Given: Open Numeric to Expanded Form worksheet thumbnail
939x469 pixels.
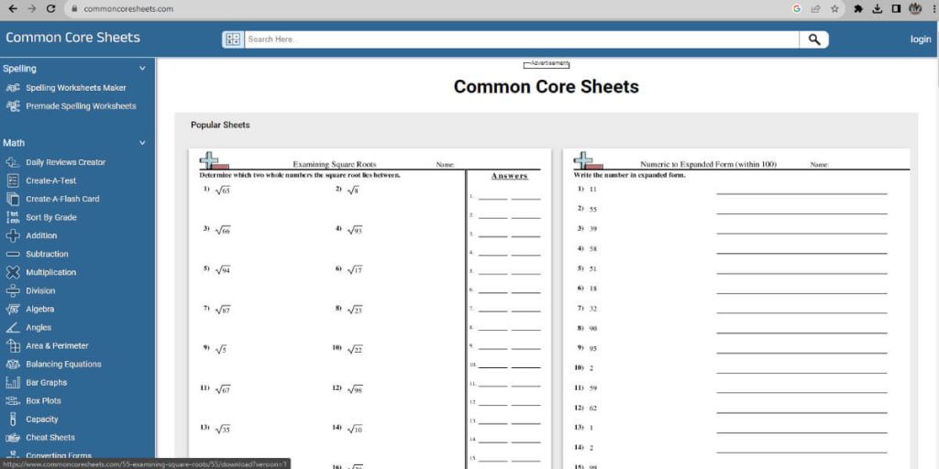Looking at the screenshot, I should coord(736,309).
